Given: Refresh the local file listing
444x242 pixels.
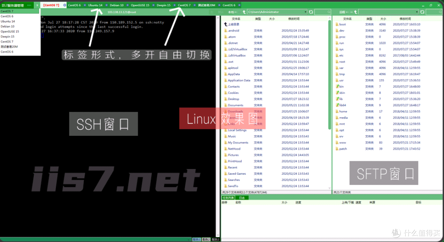Looking at the screenshot, I should click(310, 11).
